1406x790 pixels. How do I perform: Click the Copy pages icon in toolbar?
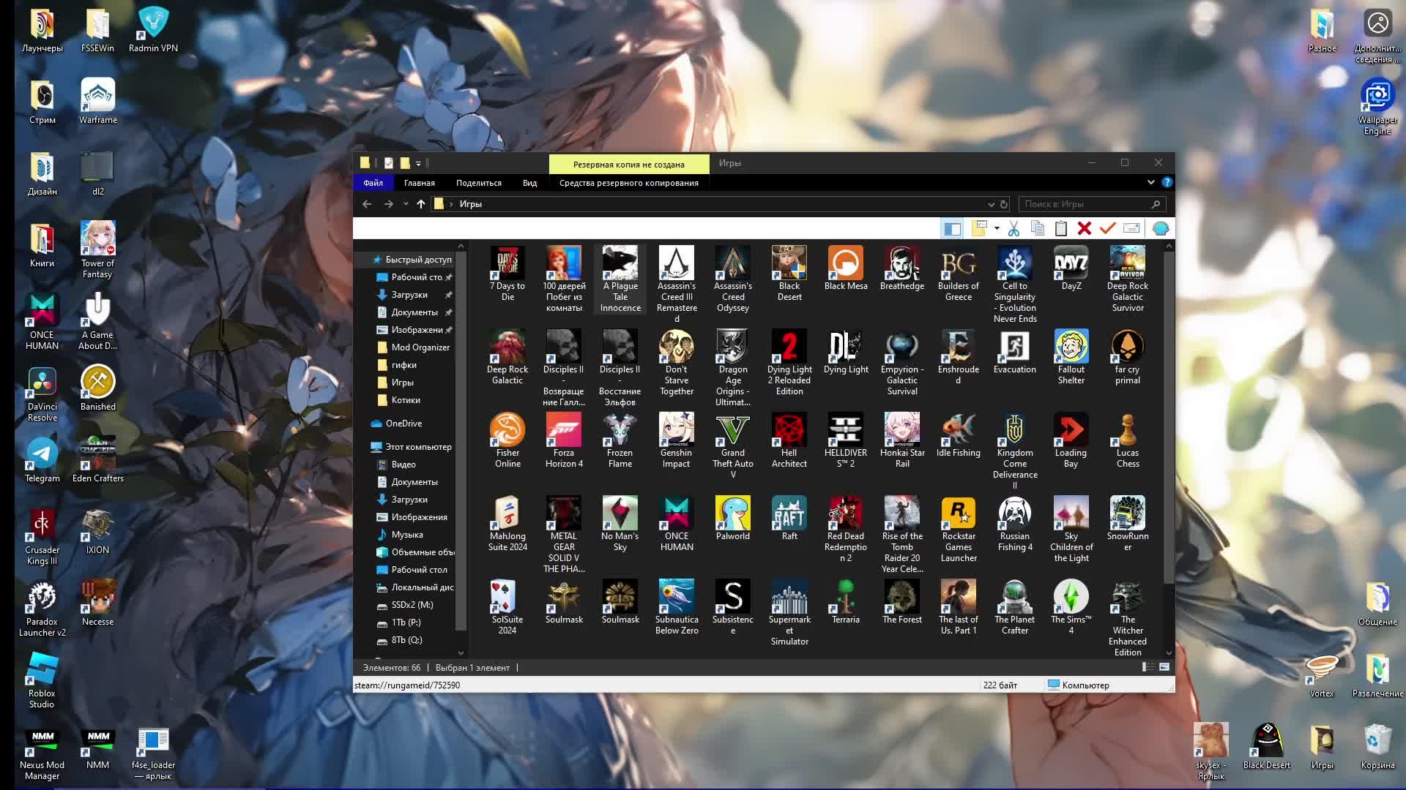point(1037,229)
